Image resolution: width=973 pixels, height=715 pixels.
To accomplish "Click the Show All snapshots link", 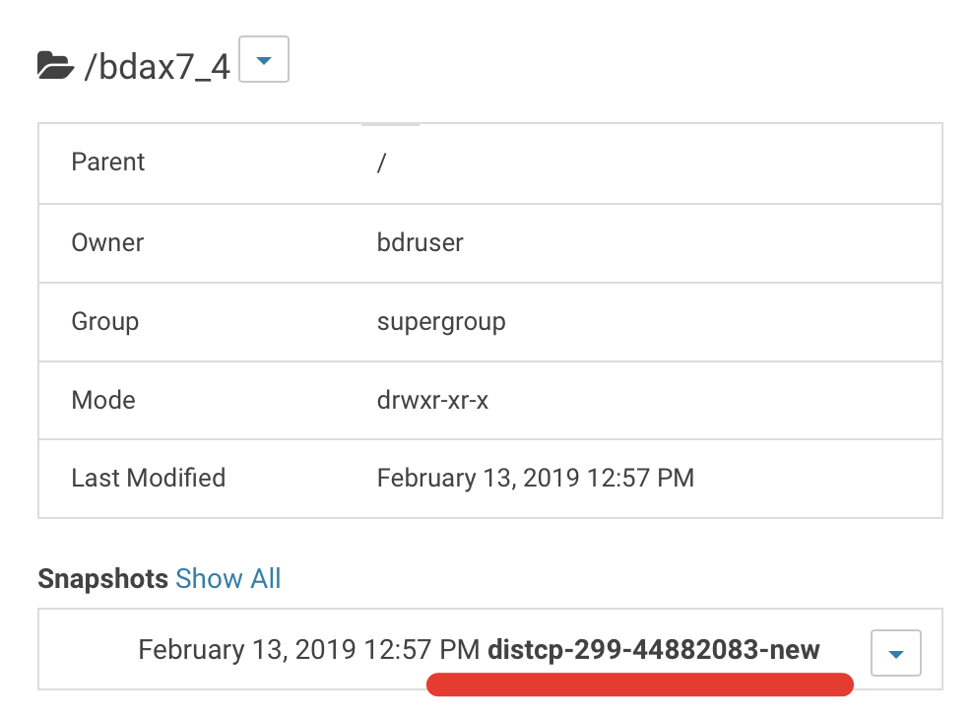I will tap(227, 578).
